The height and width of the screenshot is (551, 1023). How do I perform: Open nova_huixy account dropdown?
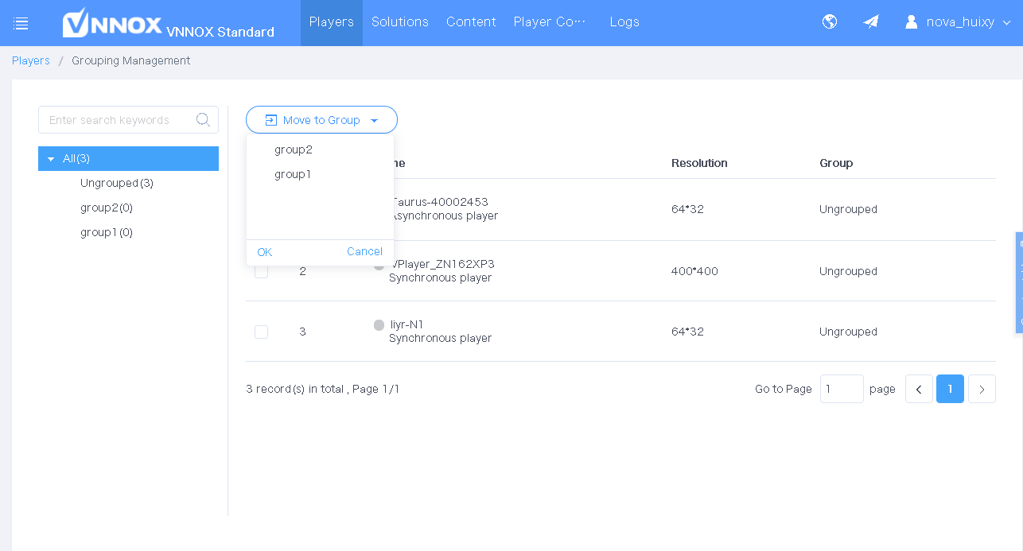point(959,22)
